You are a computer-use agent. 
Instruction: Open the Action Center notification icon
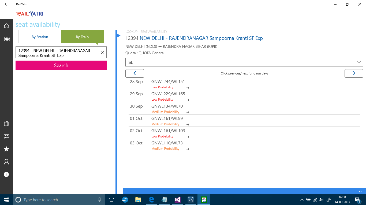pos(358,200)
